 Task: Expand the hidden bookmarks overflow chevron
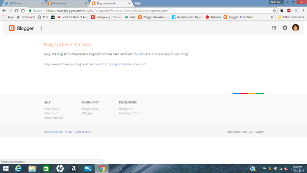(272, 17)
